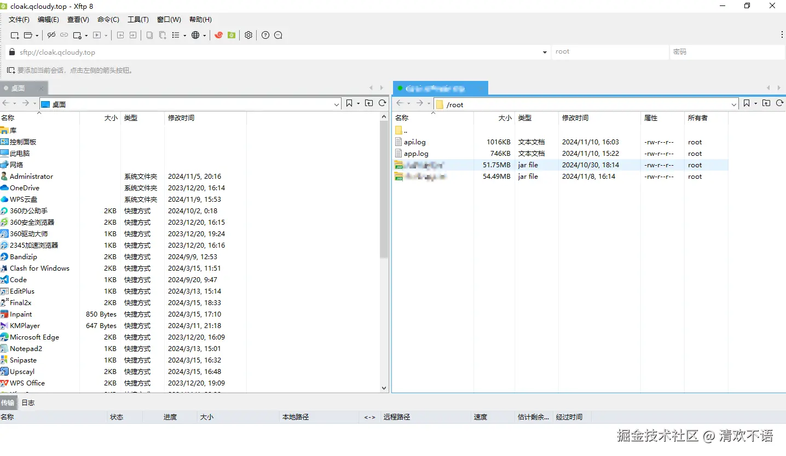Expand the view style dropdown arrow
The height and width of the screenshot is (456, 786).
[184, 36]
